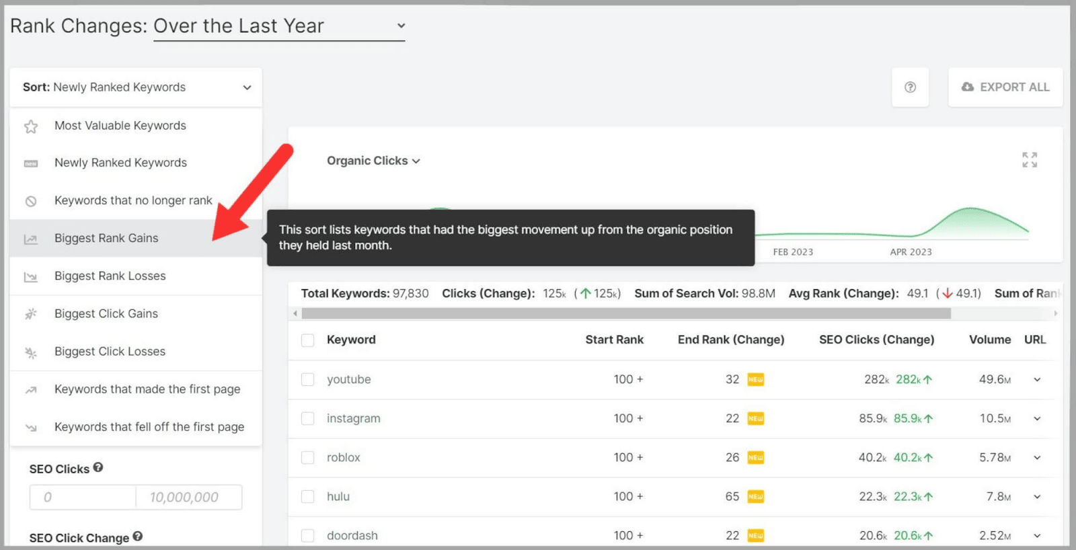This screenshot has width=1076, height=550.
Task: Click the no-longer-rank circle icon
Action: [31, 201]
